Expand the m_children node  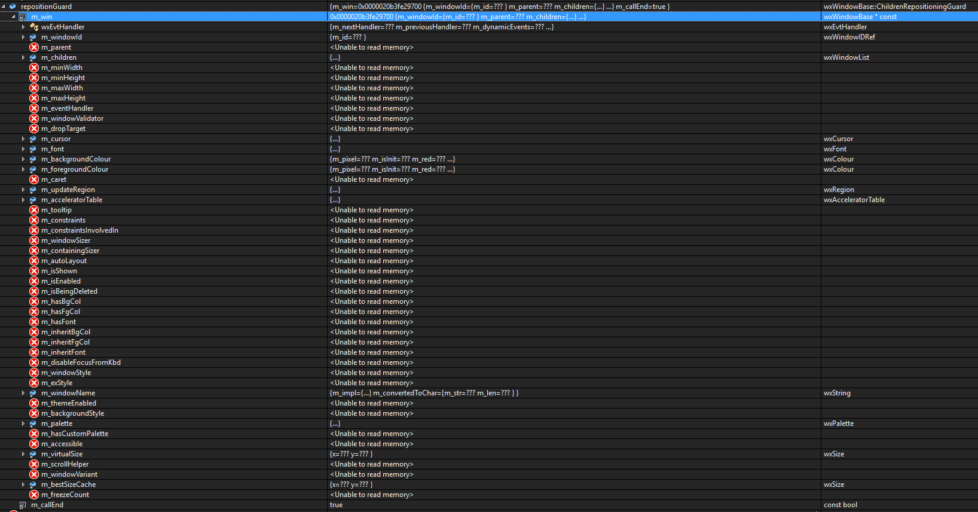[23, 57]
